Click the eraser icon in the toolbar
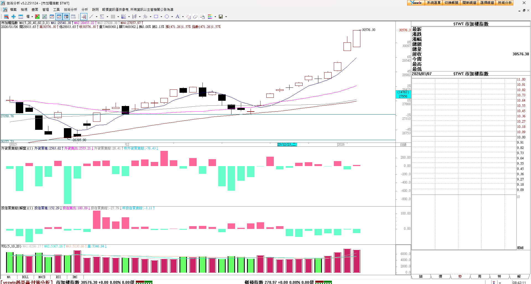The width and height of the screenshot is (531, 284). pyautogui.click(x=195, y=17)
